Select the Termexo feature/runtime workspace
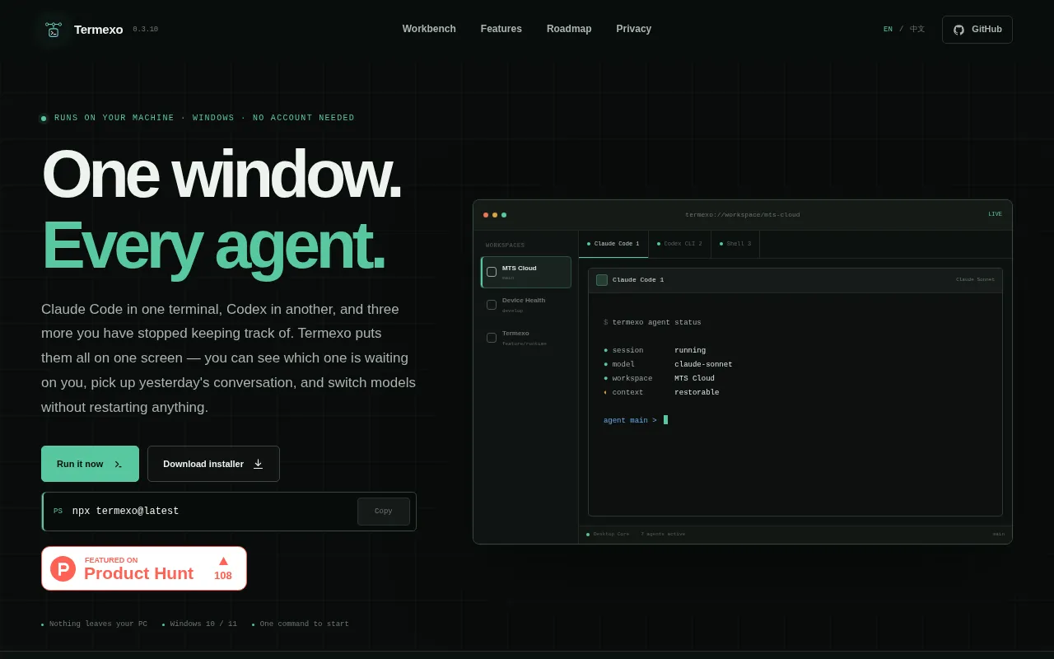The height and width of the screenshot is (659, 1054). 526,338
